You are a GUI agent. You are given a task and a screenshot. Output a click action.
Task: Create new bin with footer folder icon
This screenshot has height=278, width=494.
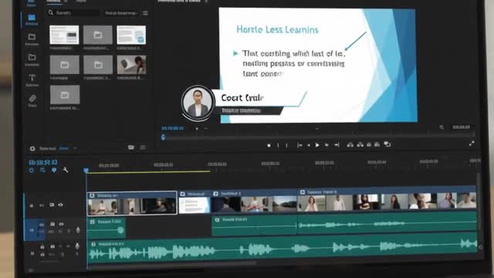coord(131,147)
